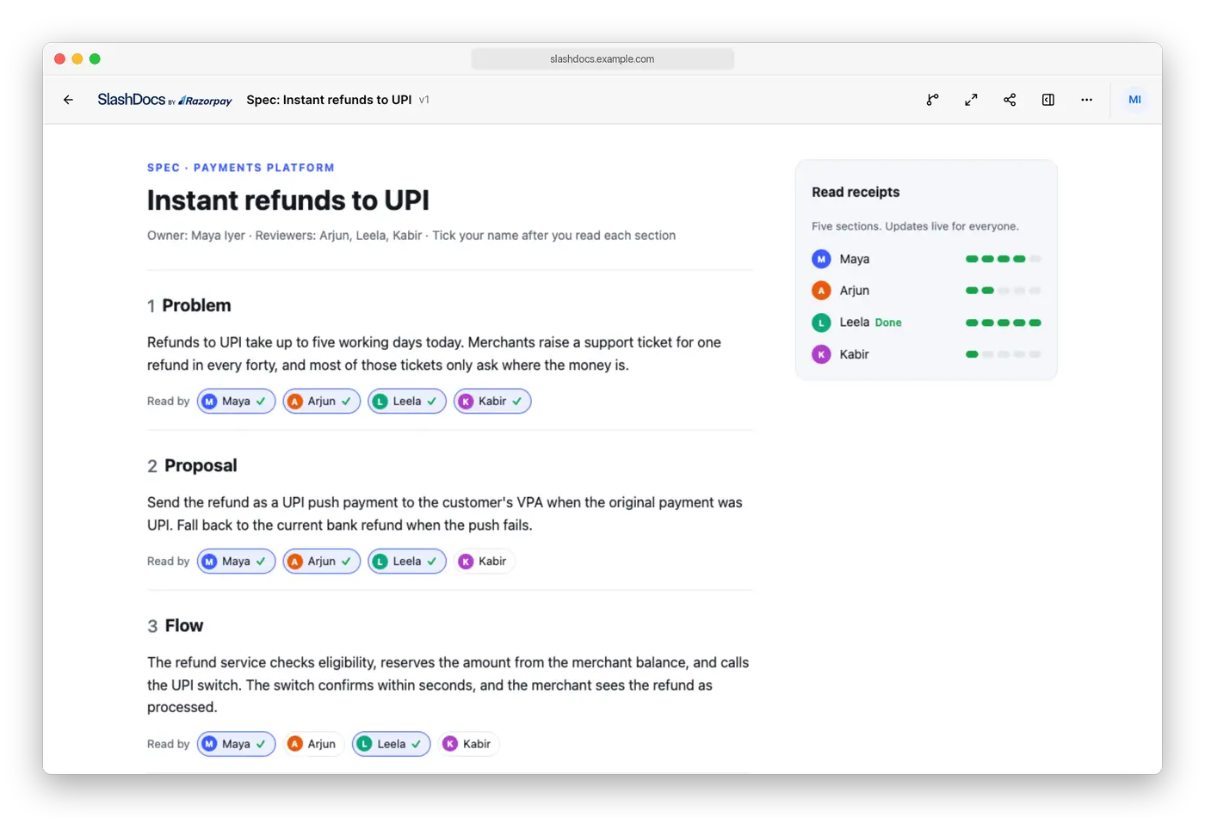Click the SlashDocs logo
Image resolution: width=1205 pixels, height=817 pixels.
click(x=164, y=100)
